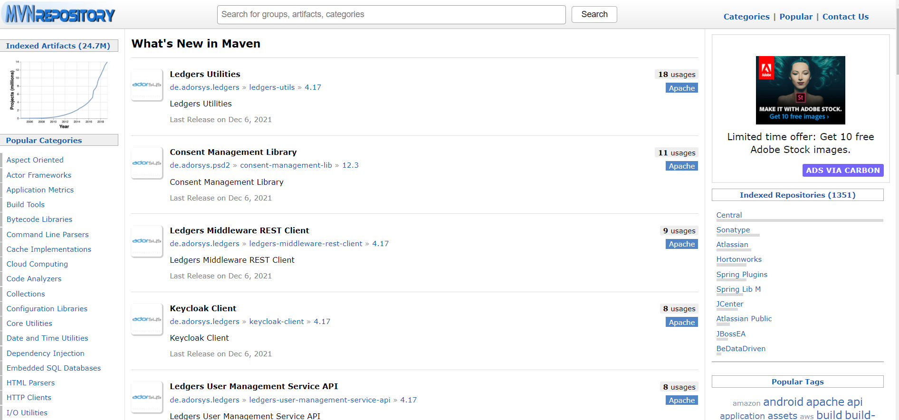The image size is (899, 420).
Task: Open Hortonworks repository link
Action: pos(739,259)
